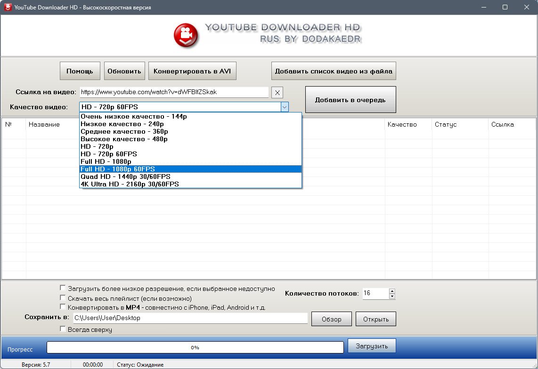
Task: Focus the video link URL field
Action: tap(174, 92)
